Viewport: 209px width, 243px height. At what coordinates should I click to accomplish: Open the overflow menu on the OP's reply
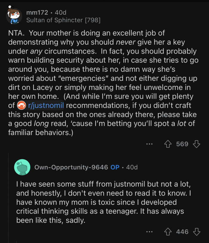(x=148, y=232)
